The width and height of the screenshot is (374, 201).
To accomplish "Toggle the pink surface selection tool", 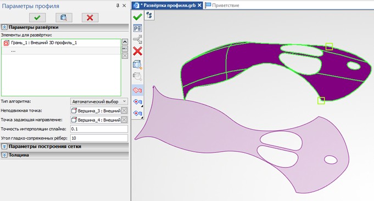I will pos(138,90).
